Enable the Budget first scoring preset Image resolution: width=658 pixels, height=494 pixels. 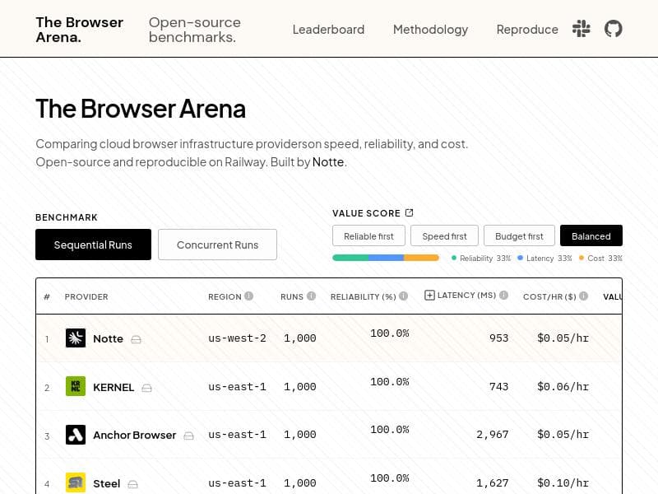(519, 235)
